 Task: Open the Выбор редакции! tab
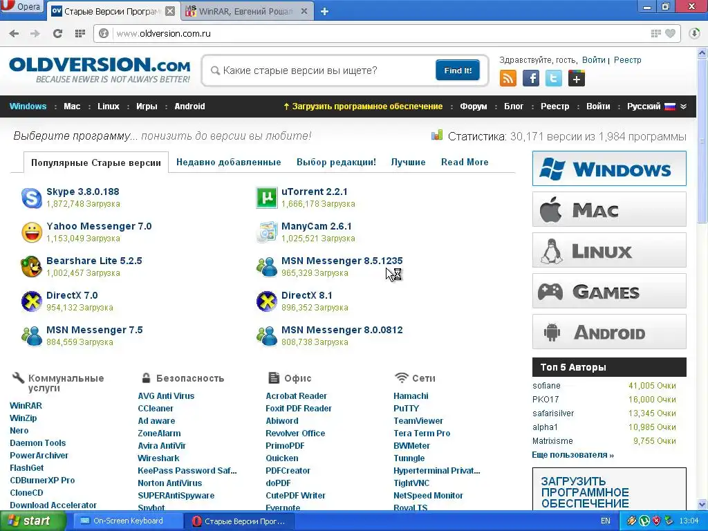(x=336, y=162)
